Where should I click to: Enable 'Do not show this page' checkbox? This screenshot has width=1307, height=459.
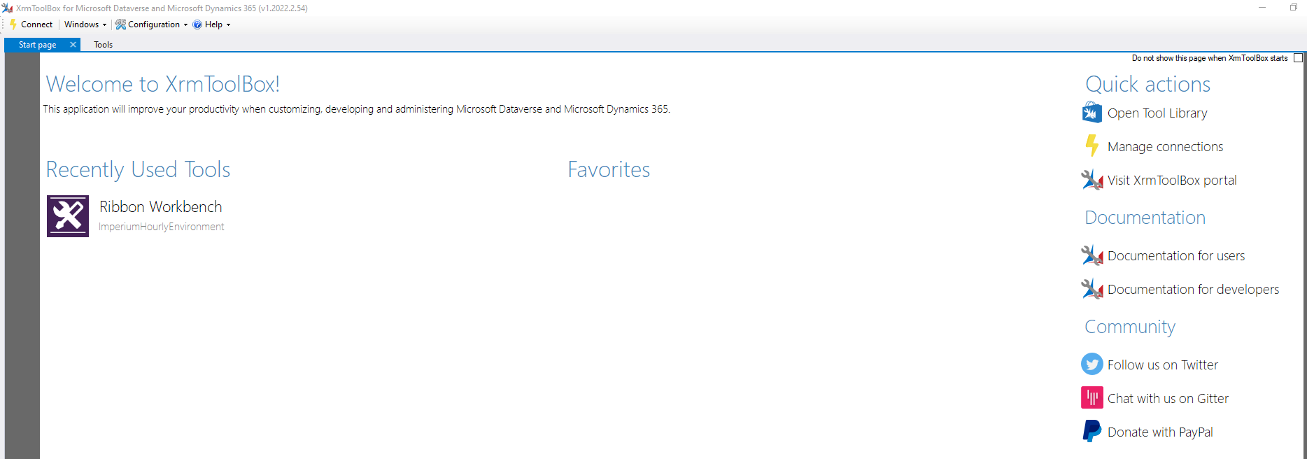(x=1298, y=58)
